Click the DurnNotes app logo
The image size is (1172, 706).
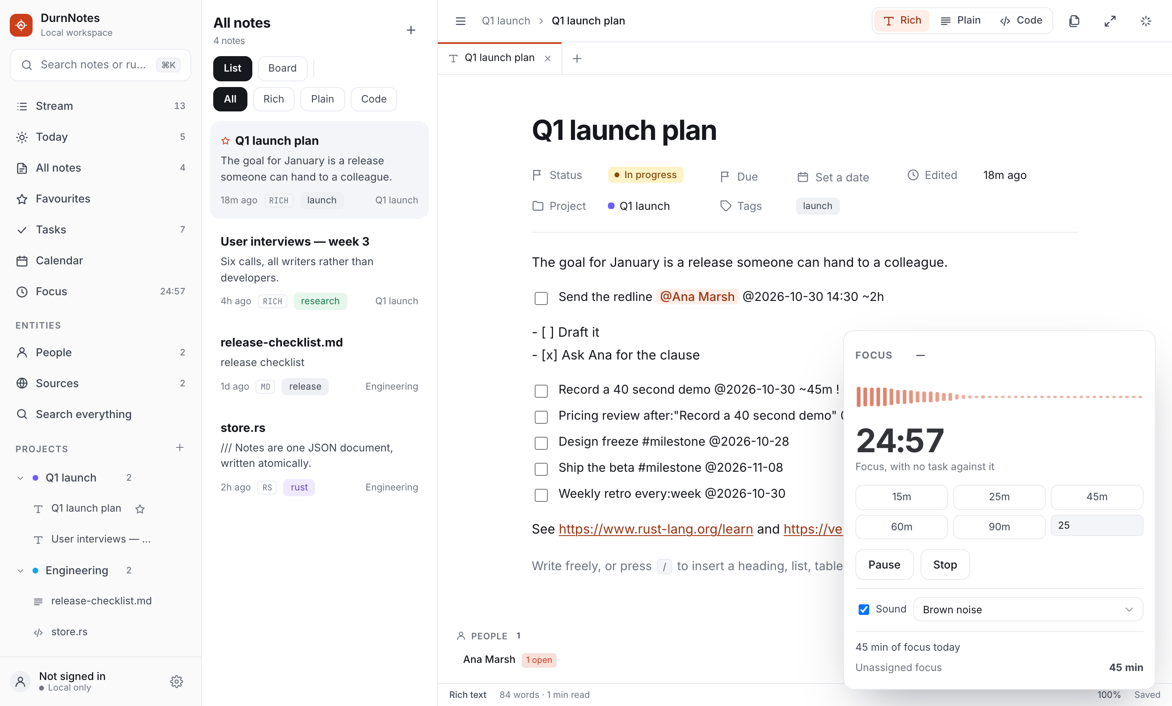click(21, 25)
